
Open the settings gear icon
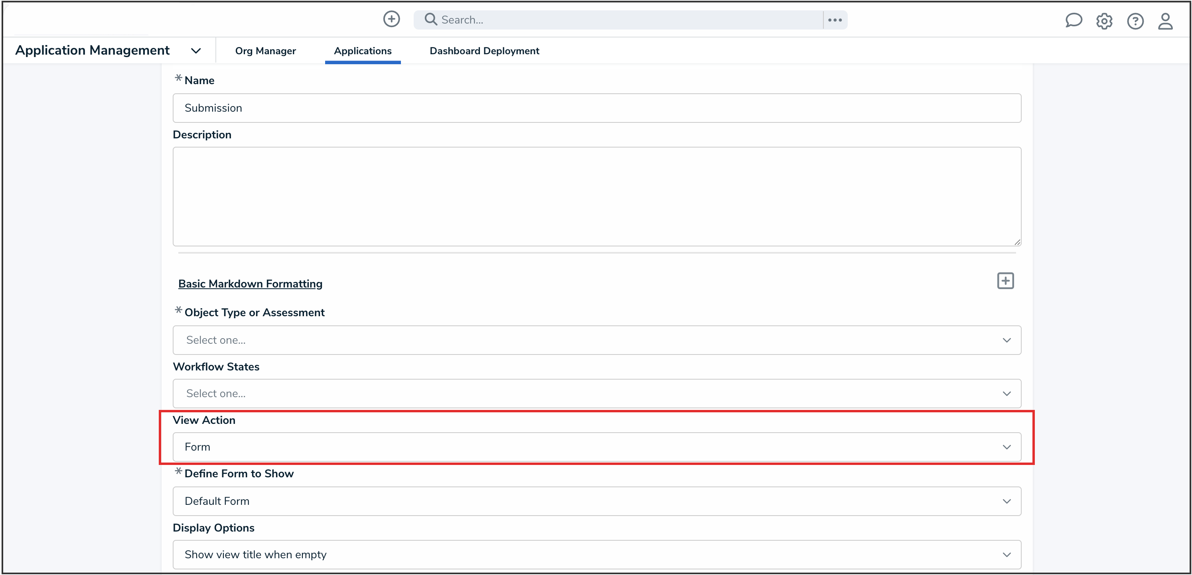[x=1105, y=21]
